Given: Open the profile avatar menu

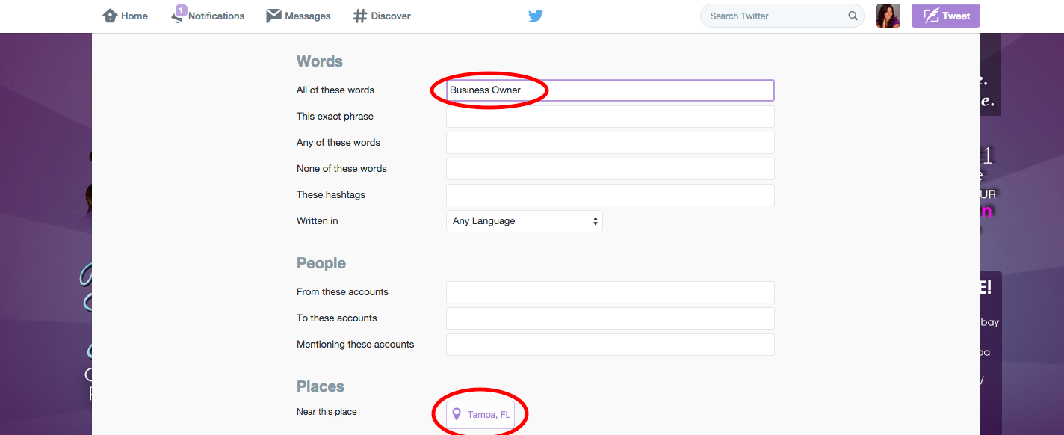Looking at the screenshot, I should (x=888, y=16).
